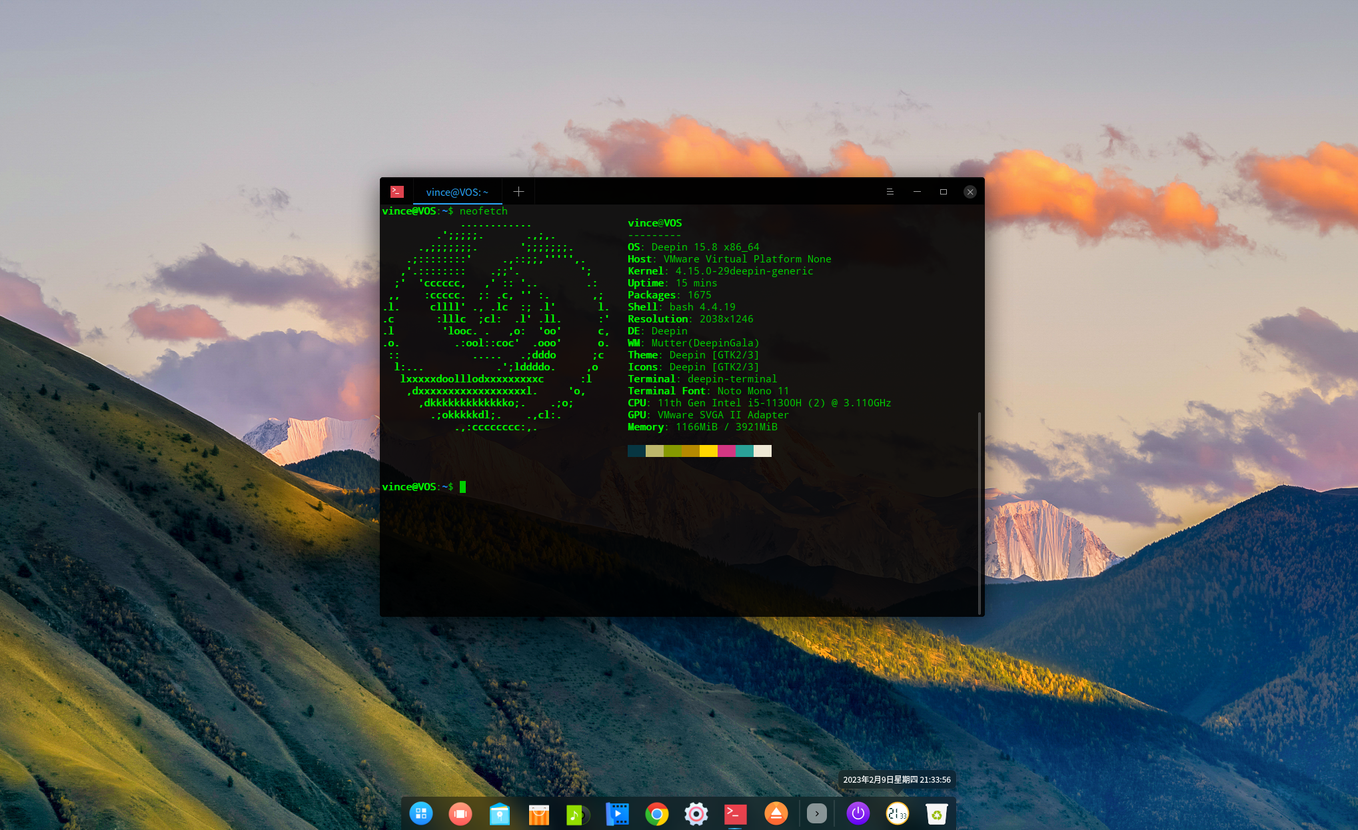
Task: Expand the dock tray arrow
Action: [817, 813]
